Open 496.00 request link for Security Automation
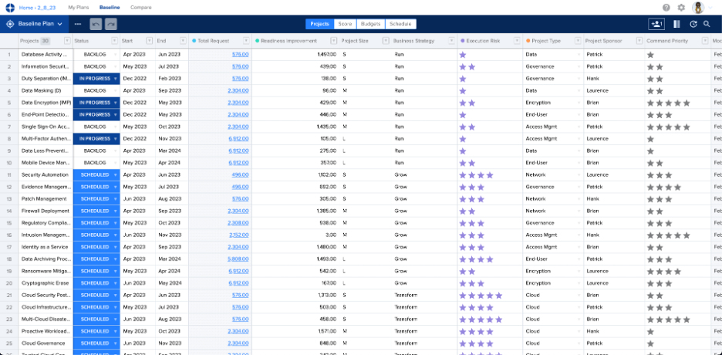The width and height of the screenshot is (722, 355). (x=241, y=175)
